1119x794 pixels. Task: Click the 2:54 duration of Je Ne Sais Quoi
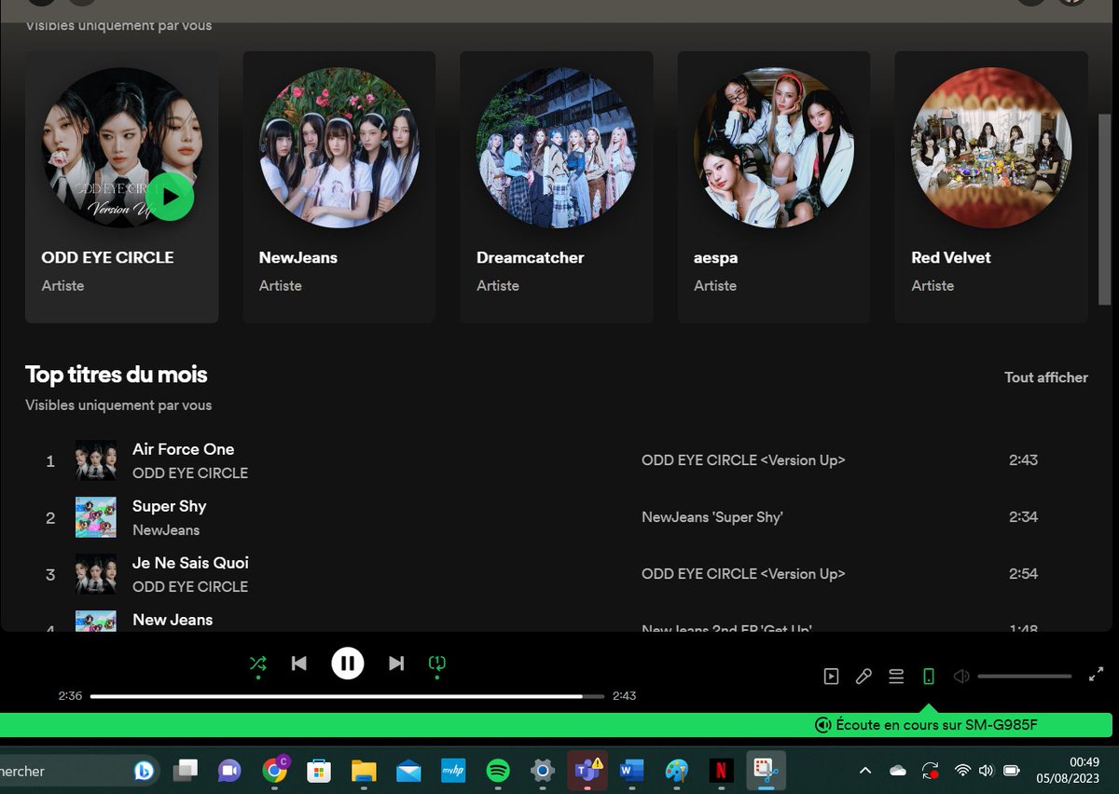coord(1023,574)
